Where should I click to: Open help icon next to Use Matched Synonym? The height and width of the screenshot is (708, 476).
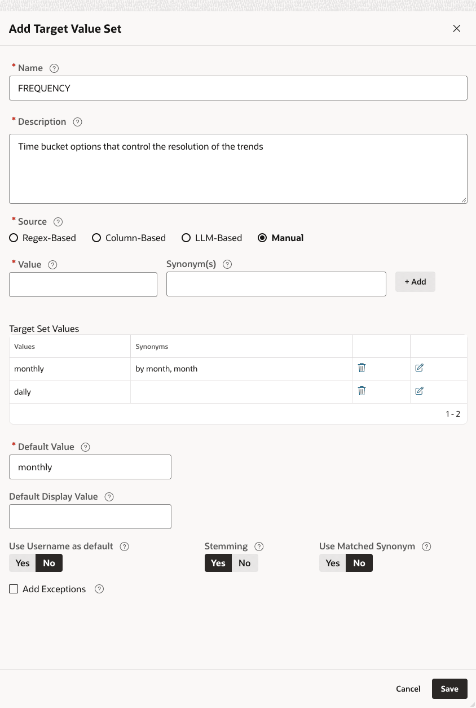pos(426,547)
